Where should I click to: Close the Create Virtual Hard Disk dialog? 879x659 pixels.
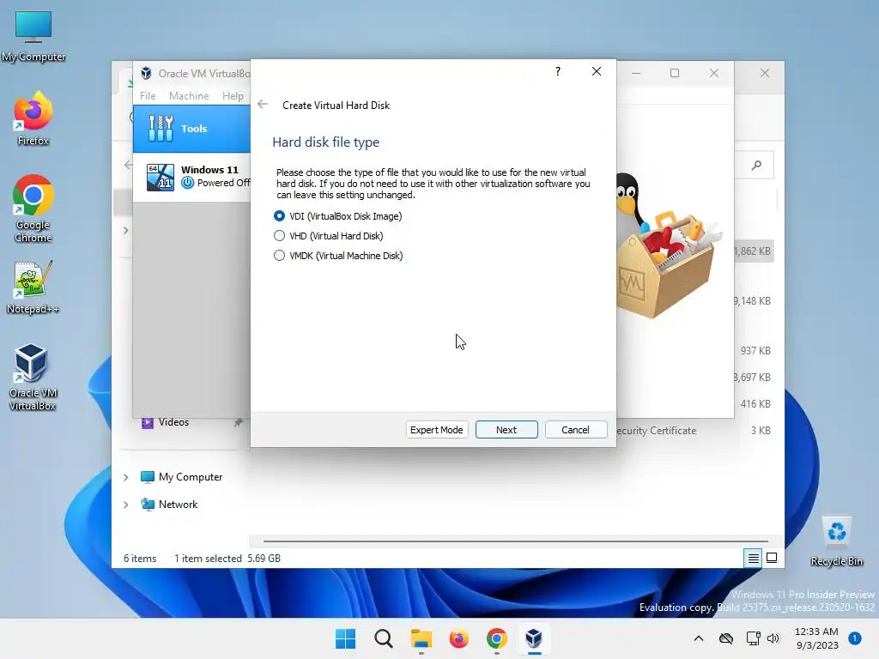point(597,71)
